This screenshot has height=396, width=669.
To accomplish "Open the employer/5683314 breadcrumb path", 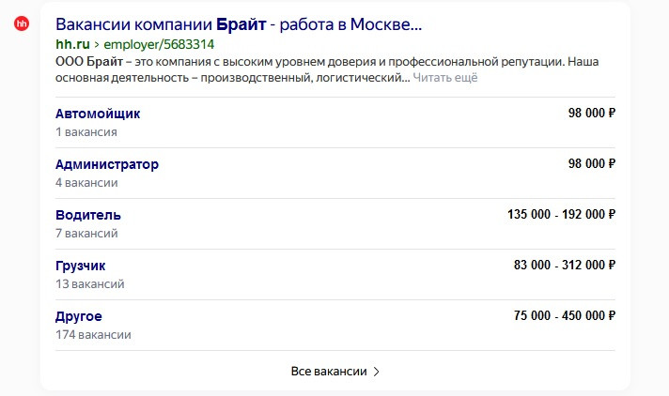I will tap(159, 44).
